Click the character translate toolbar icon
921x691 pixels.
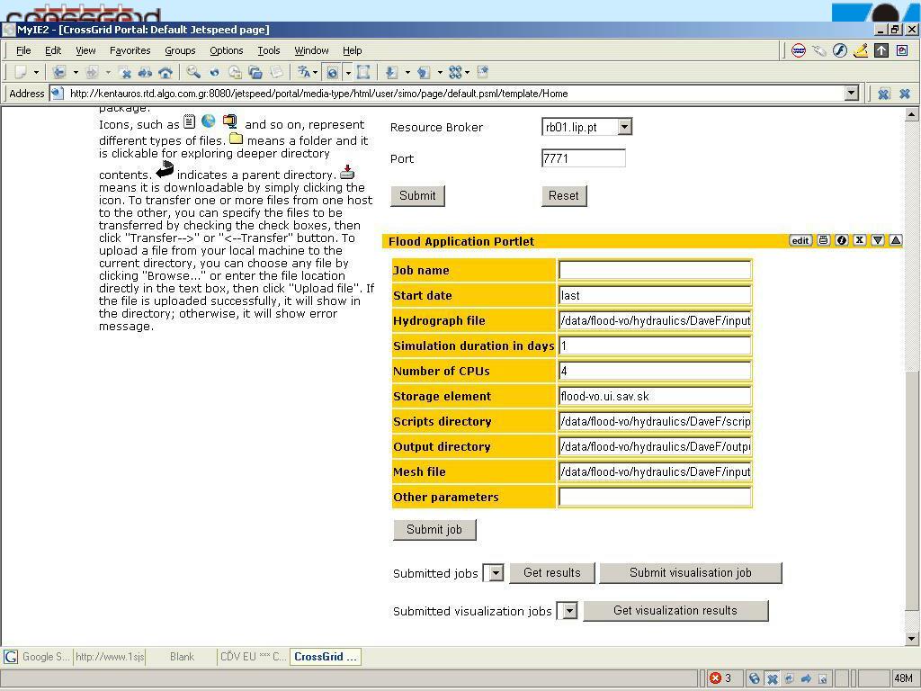pyautogui.click(x=304, y=72)
